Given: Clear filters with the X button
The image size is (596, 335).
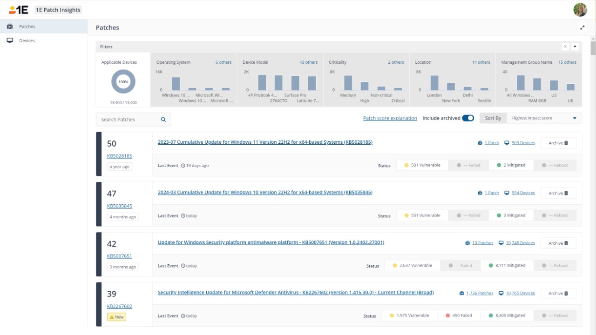Looking at the screenshot, I should 565,47.
